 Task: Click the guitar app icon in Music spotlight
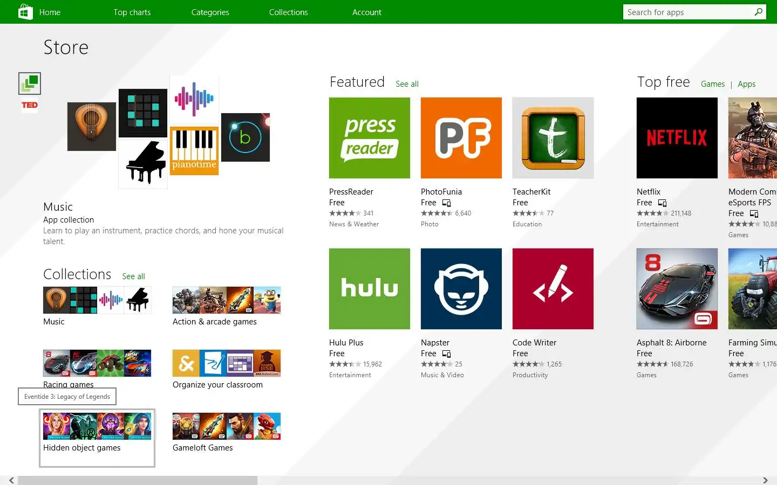click(x=92, y=127)
